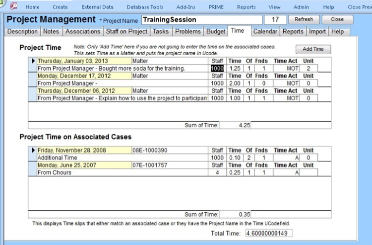The width and height of the screenshot is (372, 245).
Task: Click the Close button beside Refresh
Action: 337,19
